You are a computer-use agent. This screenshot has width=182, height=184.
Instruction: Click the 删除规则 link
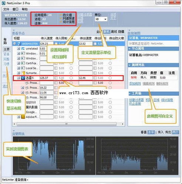click(162, 84)
